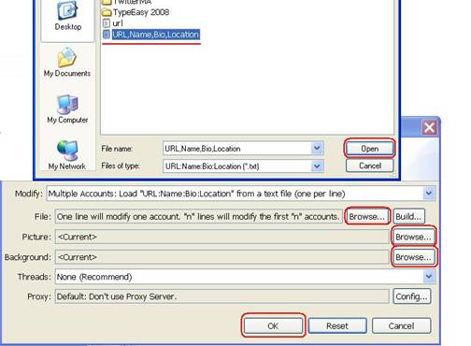Click the Proxy default text field
The image size is (471, 346).
click(x=221, y=296)
